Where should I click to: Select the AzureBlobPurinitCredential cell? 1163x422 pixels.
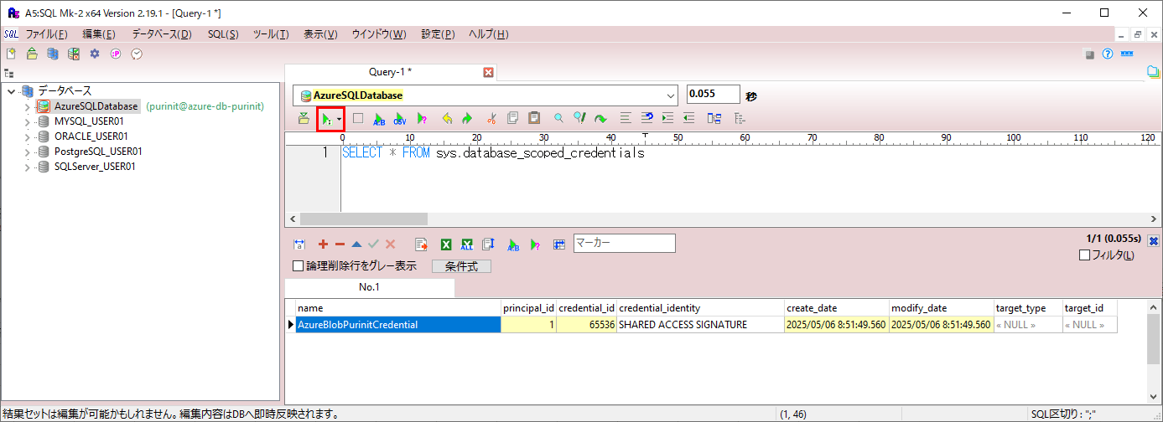click(398, 325)
